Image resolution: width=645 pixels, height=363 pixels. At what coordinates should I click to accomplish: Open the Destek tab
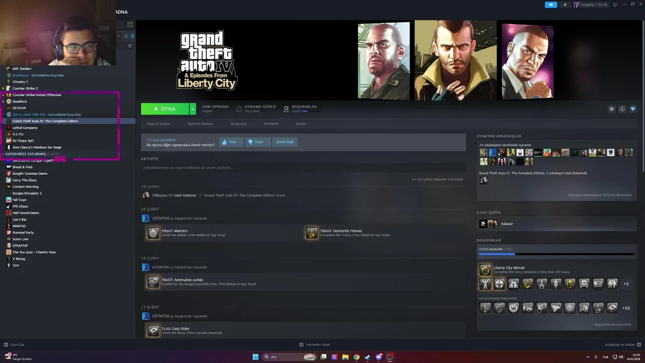301,124
